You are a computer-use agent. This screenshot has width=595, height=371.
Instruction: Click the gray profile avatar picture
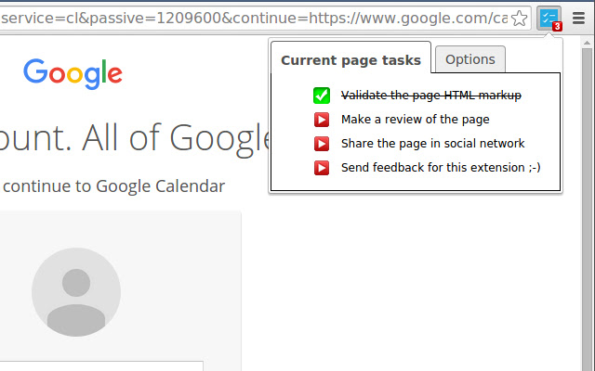pos(76,291)
